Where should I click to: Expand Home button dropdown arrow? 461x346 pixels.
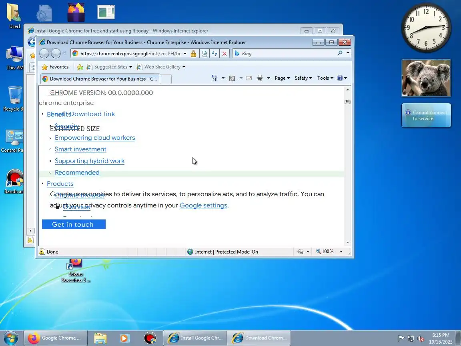(x=223, y=78)
